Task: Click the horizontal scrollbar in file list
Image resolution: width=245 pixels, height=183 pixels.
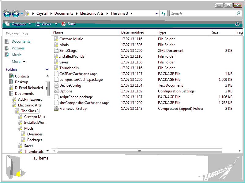Action: coord(139,151)
